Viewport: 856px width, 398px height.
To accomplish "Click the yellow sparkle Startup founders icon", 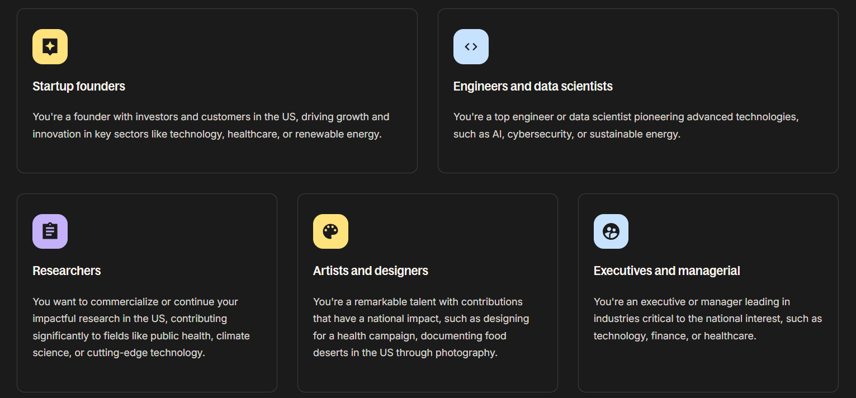I will [x=50, y=46].
